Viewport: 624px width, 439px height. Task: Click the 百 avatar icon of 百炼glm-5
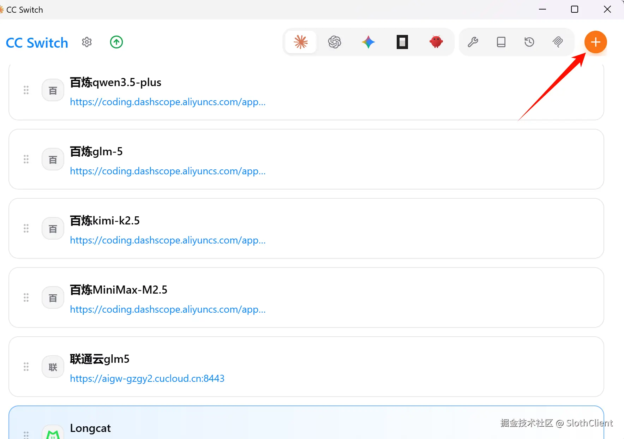coord(53,159)
